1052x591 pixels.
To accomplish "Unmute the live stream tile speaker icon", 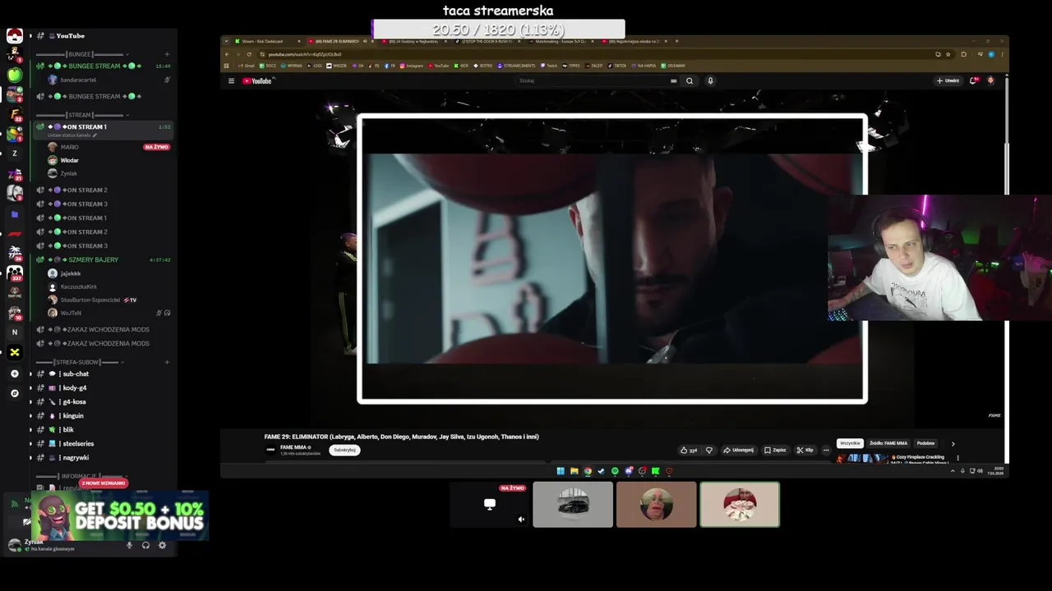I will click(521, 519).
